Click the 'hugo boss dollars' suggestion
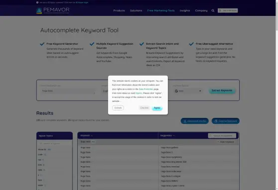 click(x=169, y=181)
